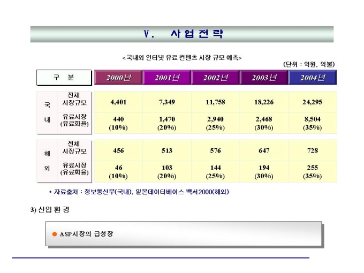Select the 2002년 column header
Screen dimensions: 364x273
pos(215,78)
